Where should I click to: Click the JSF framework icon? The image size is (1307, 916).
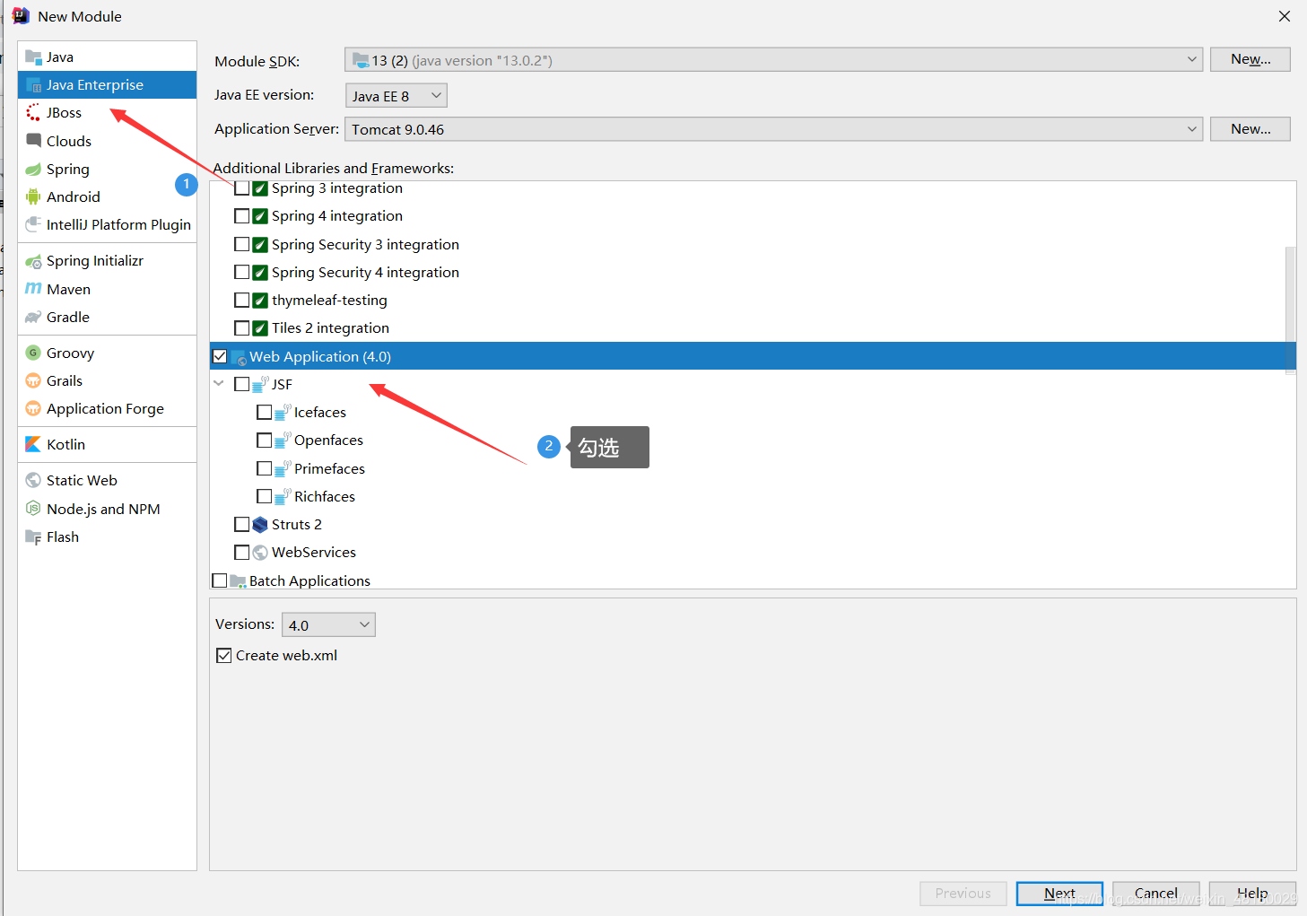260,384
